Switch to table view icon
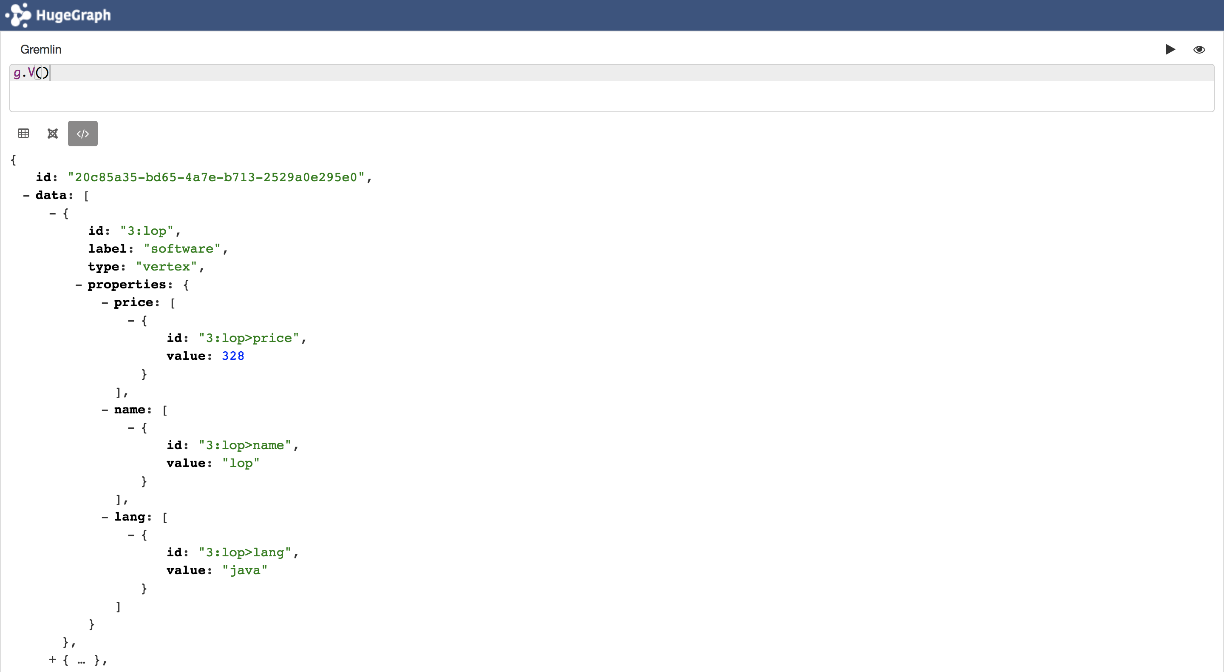This screenshot has width=1224, height=672. (23, 134)
